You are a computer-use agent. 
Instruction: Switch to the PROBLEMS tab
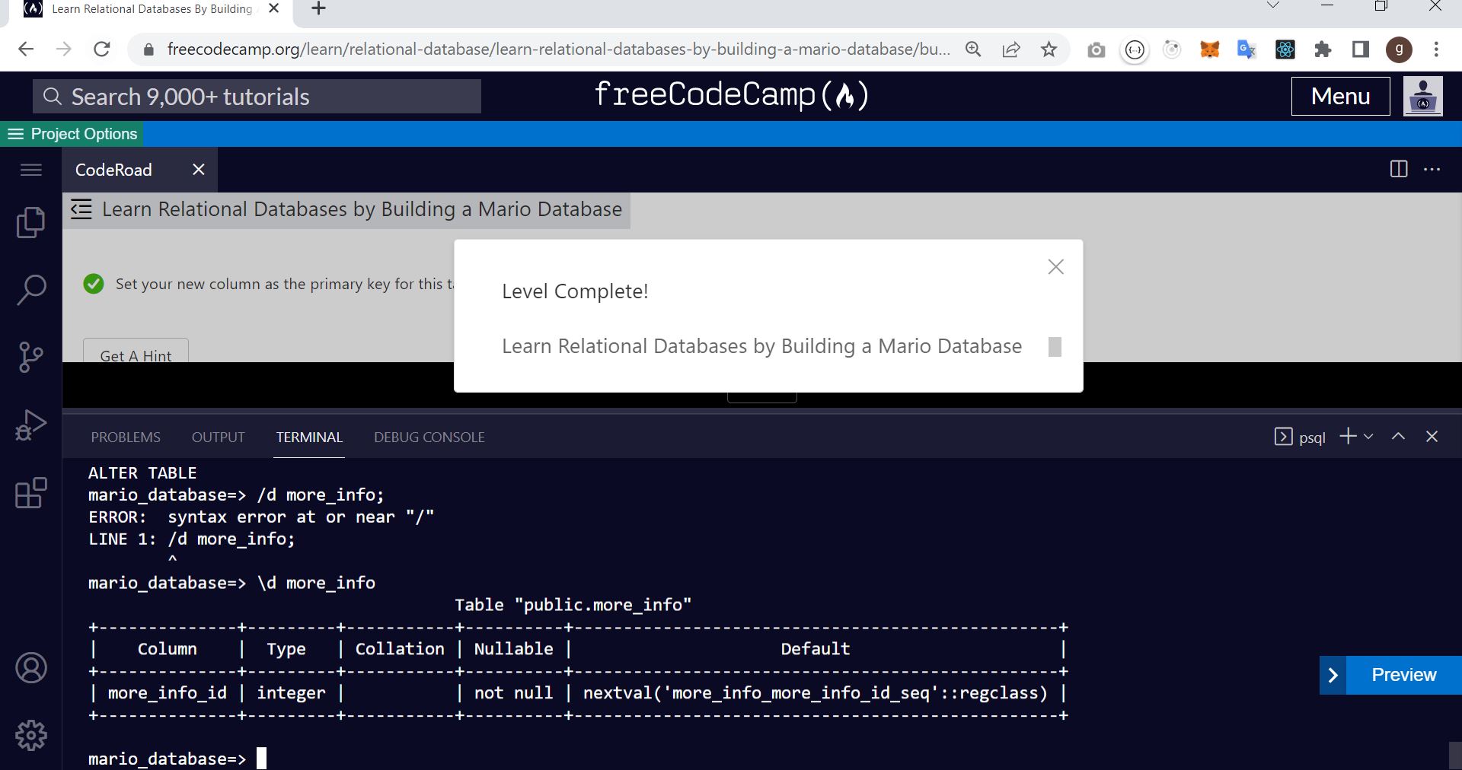click(125, 437)
